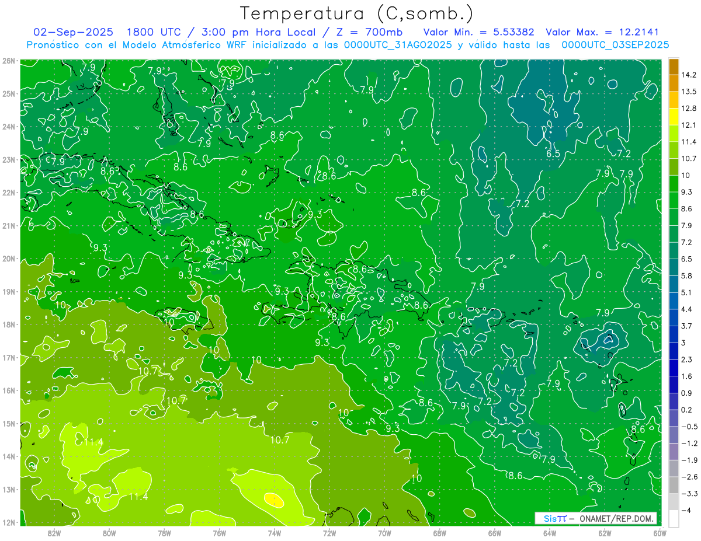Click the latitude axis label "20N"

click(9, 259)
